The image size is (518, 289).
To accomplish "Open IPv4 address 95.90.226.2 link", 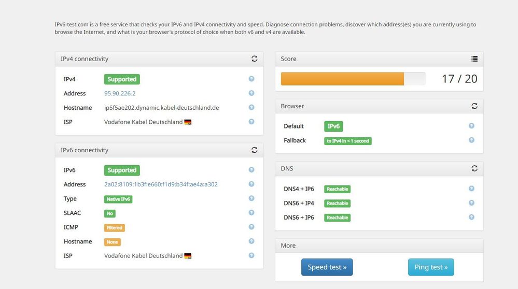I will pyautogui.click(x=119, y=94).
